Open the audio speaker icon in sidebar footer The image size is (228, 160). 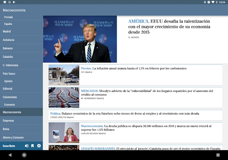(27, 146)
